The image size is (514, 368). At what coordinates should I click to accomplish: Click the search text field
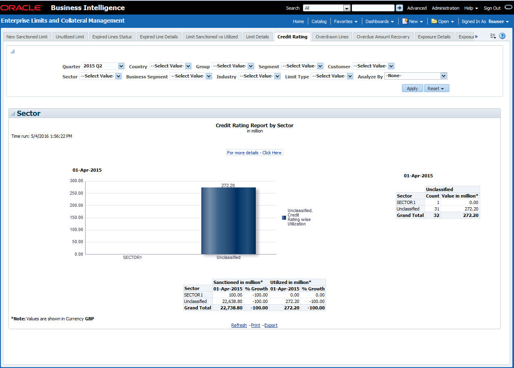tap(373, 8)
